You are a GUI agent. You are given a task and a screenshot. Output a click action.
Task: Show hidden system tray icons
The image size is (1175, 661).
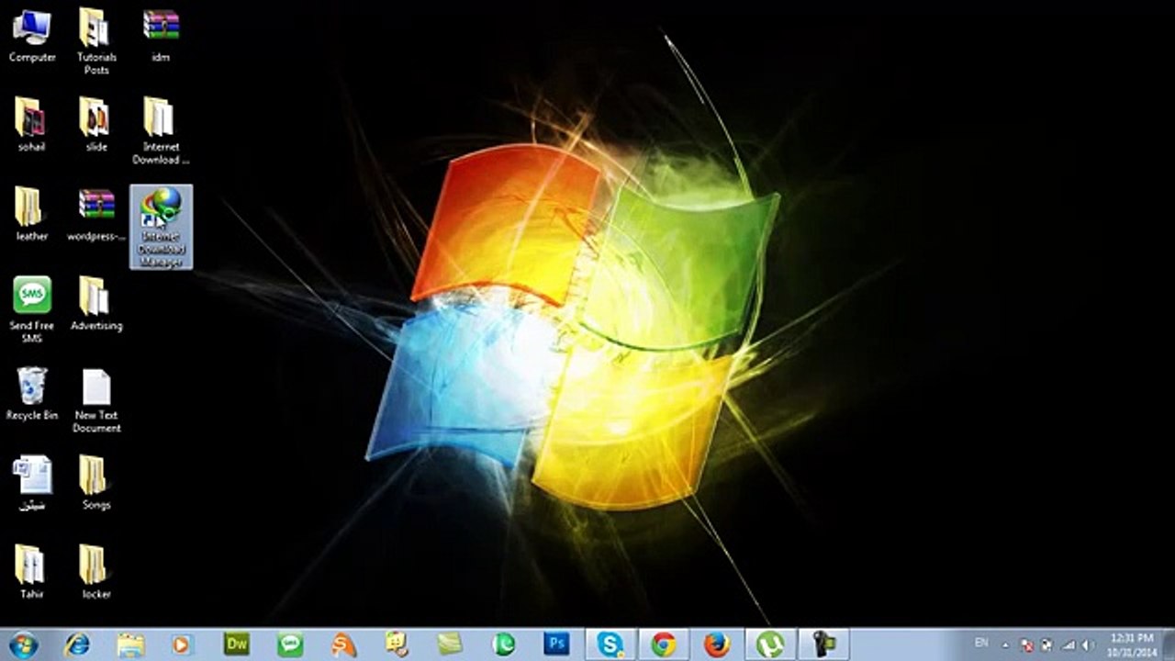click(x=1006, y=645)
